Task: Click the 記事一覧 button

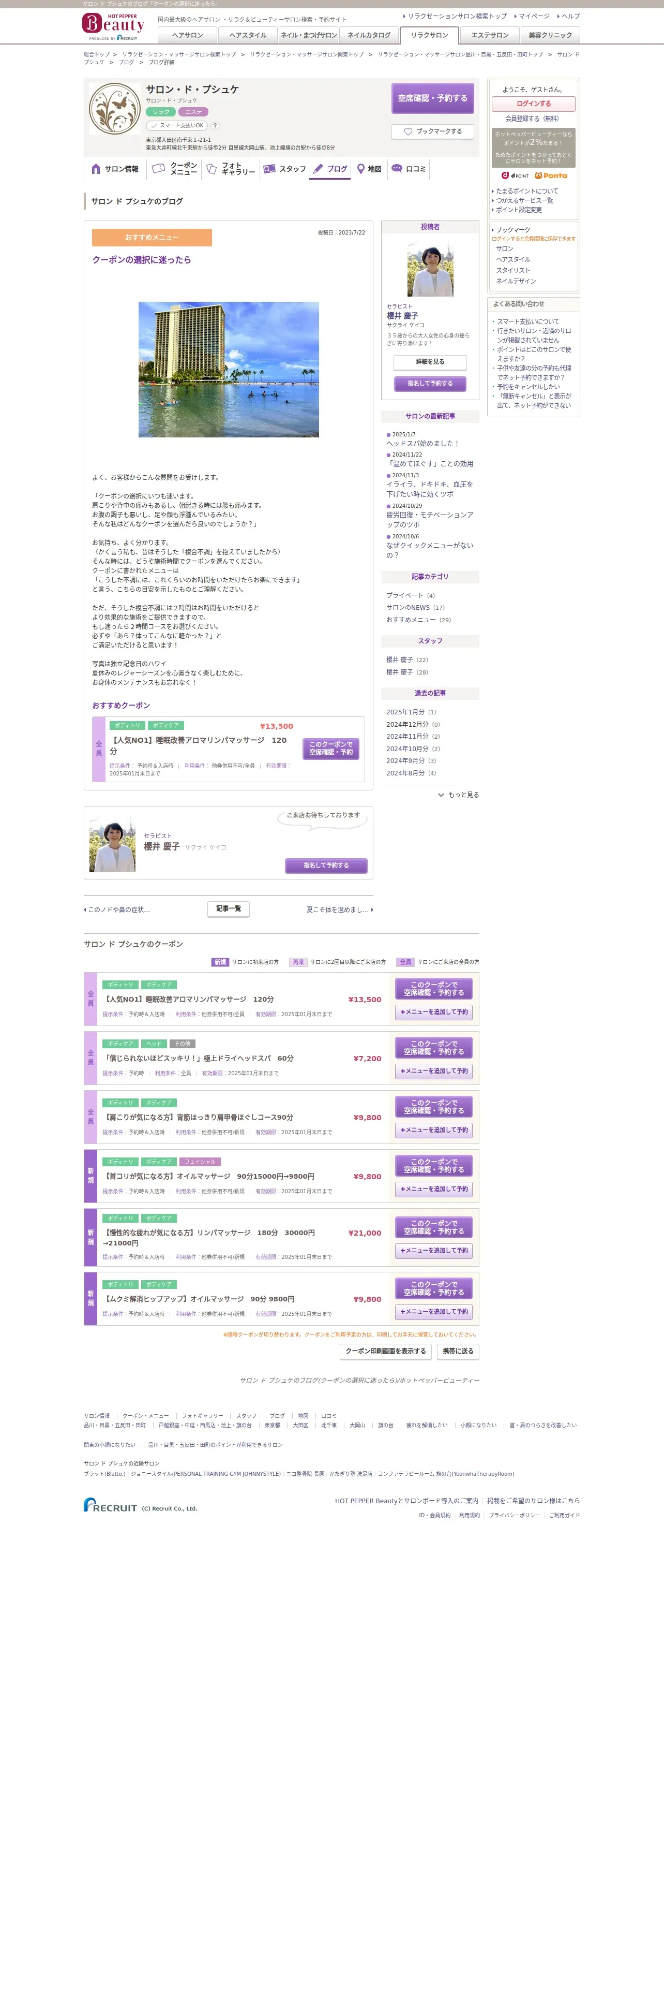Action: pos(228,909)
